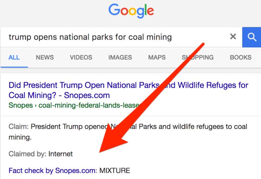The height and width of the screenshot is (179, 261).
Task: Click the 'Claimed by: Internet' line
Action: coord(40,154)
